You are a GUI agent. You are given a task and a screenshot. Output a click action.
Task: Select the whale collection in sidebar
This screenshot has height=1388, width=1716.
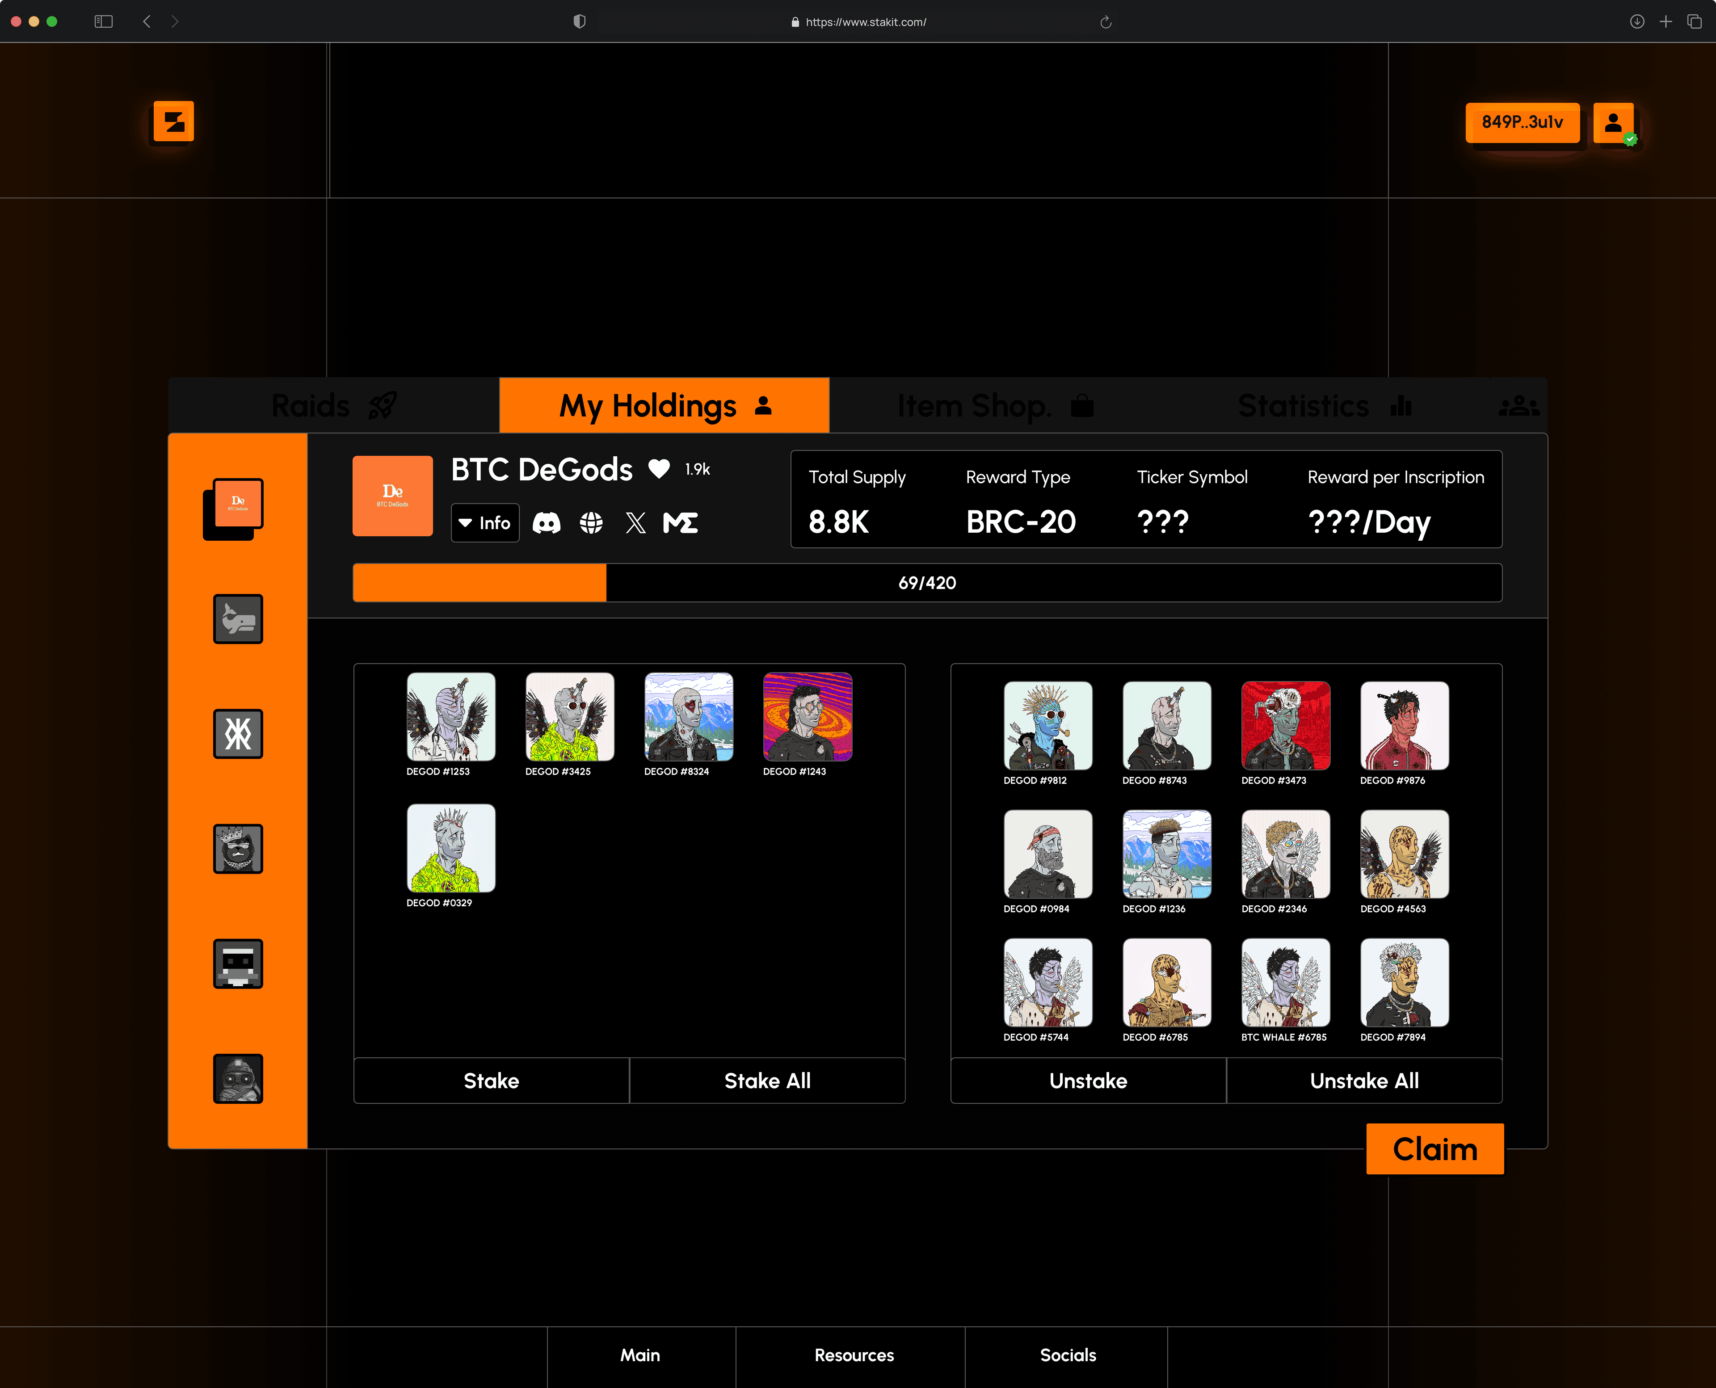[238, 619]
